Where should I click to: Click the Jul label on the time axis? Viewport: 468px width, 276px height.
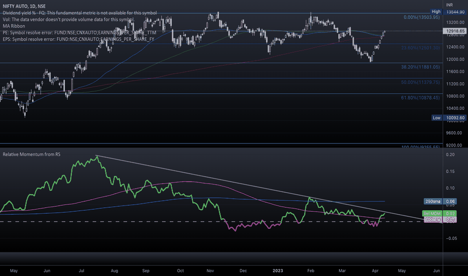point(81,270)
